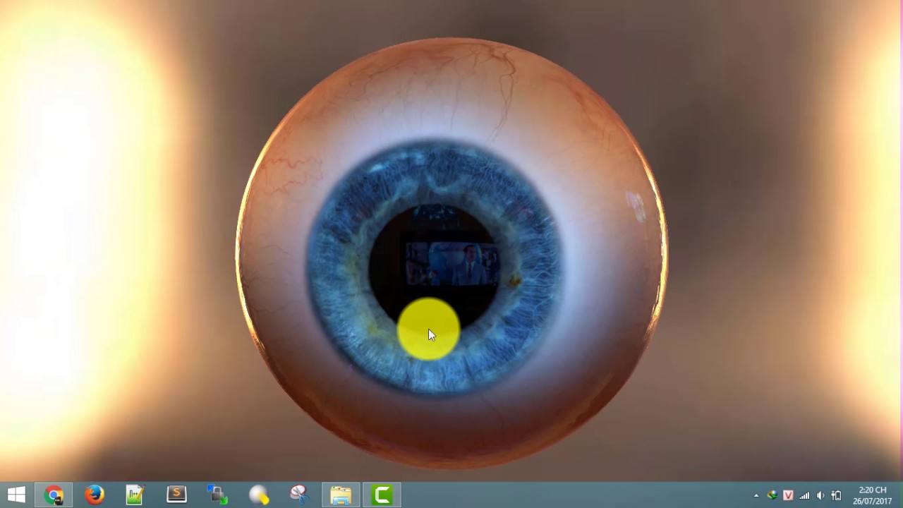Screen dimensions: 903x508
Task: Click the UniKey V icon in the tray
Action: pos(788,495)
